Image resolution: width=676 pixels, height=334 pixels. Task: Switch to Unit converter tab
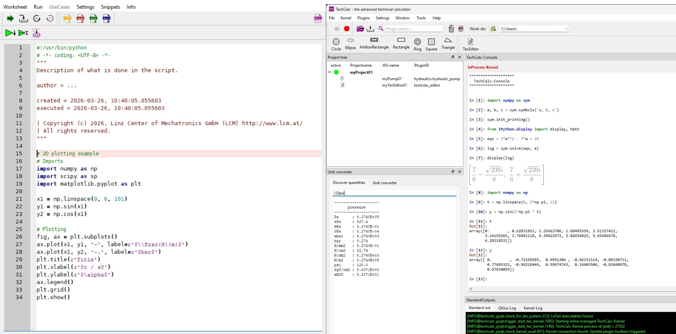coord(384,183)
